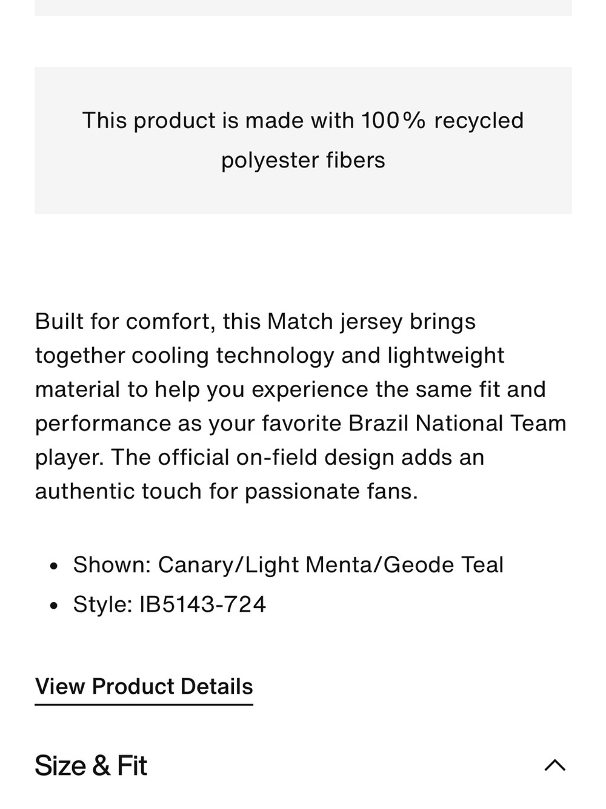Tap the "Built for comfort" description paragraph
Image resolution: width=606 pixels, height=809 pixels.
point(301,406)
